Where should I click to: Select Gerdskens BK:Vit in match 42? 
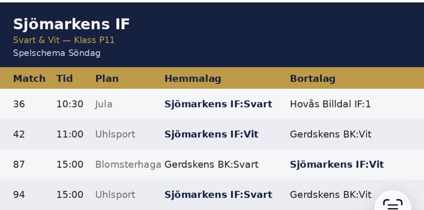330,134
